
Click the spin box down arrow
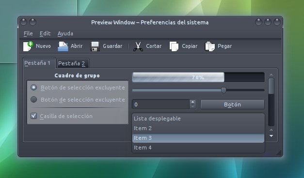click(x=192, y=106)
